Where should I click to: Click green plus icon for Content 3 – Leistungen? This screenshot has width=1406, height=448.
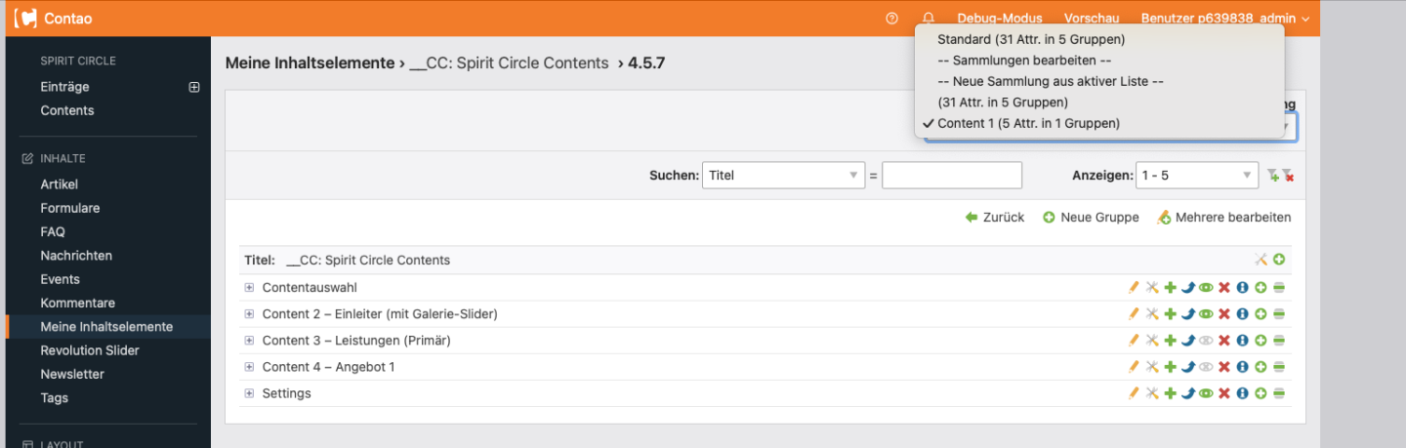click(x=1170, y=341)
